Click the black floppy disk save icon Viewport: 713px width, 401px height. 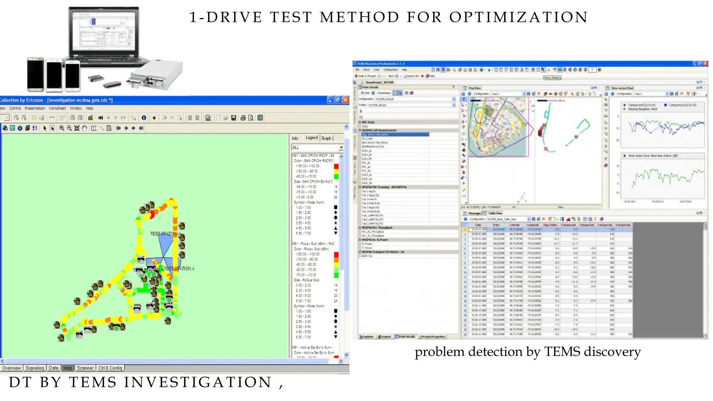click(x=234, y=118)
